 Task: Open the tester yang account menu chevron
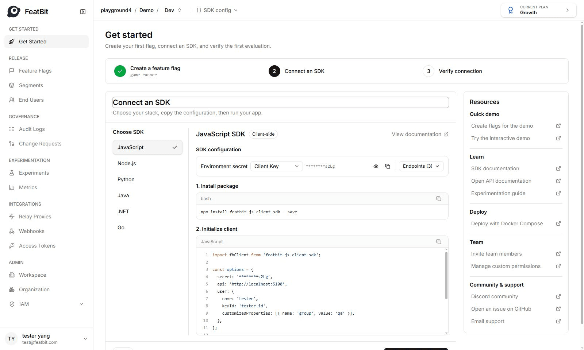coord(85,339)
